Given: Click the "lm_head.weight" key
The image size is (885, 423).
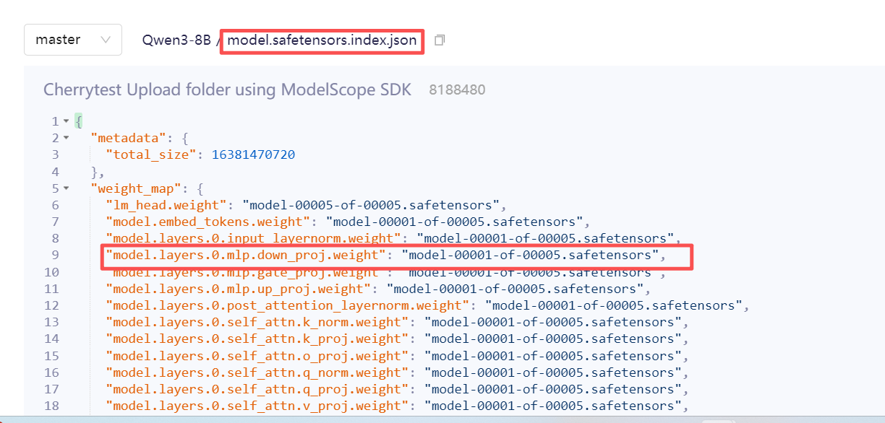Looking at the screenshot, I should click(x=168, y=205).
